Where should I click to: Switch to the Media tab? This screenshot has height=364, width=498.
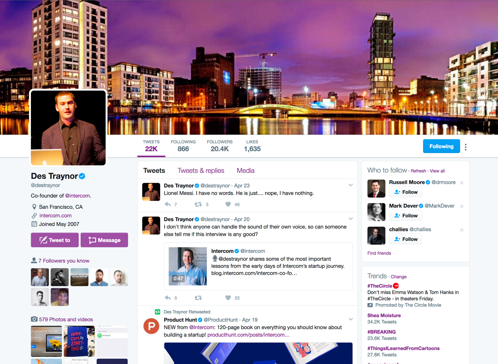(246, 171)
